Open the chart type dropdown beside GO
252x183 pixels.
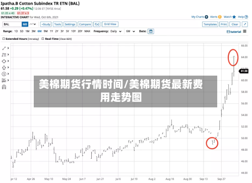[x=33, y=24]
